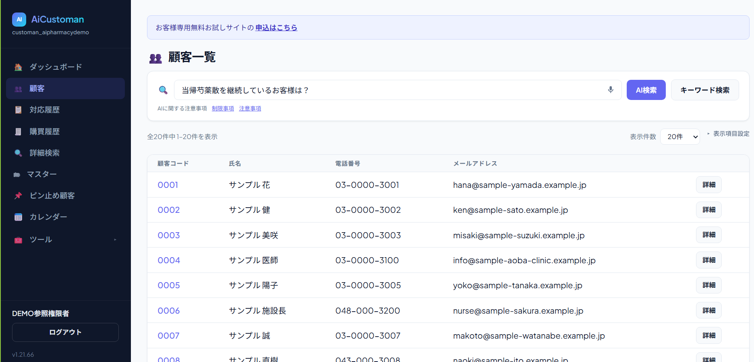Click the pin icon for ピン止め顧客

(18, 196)
